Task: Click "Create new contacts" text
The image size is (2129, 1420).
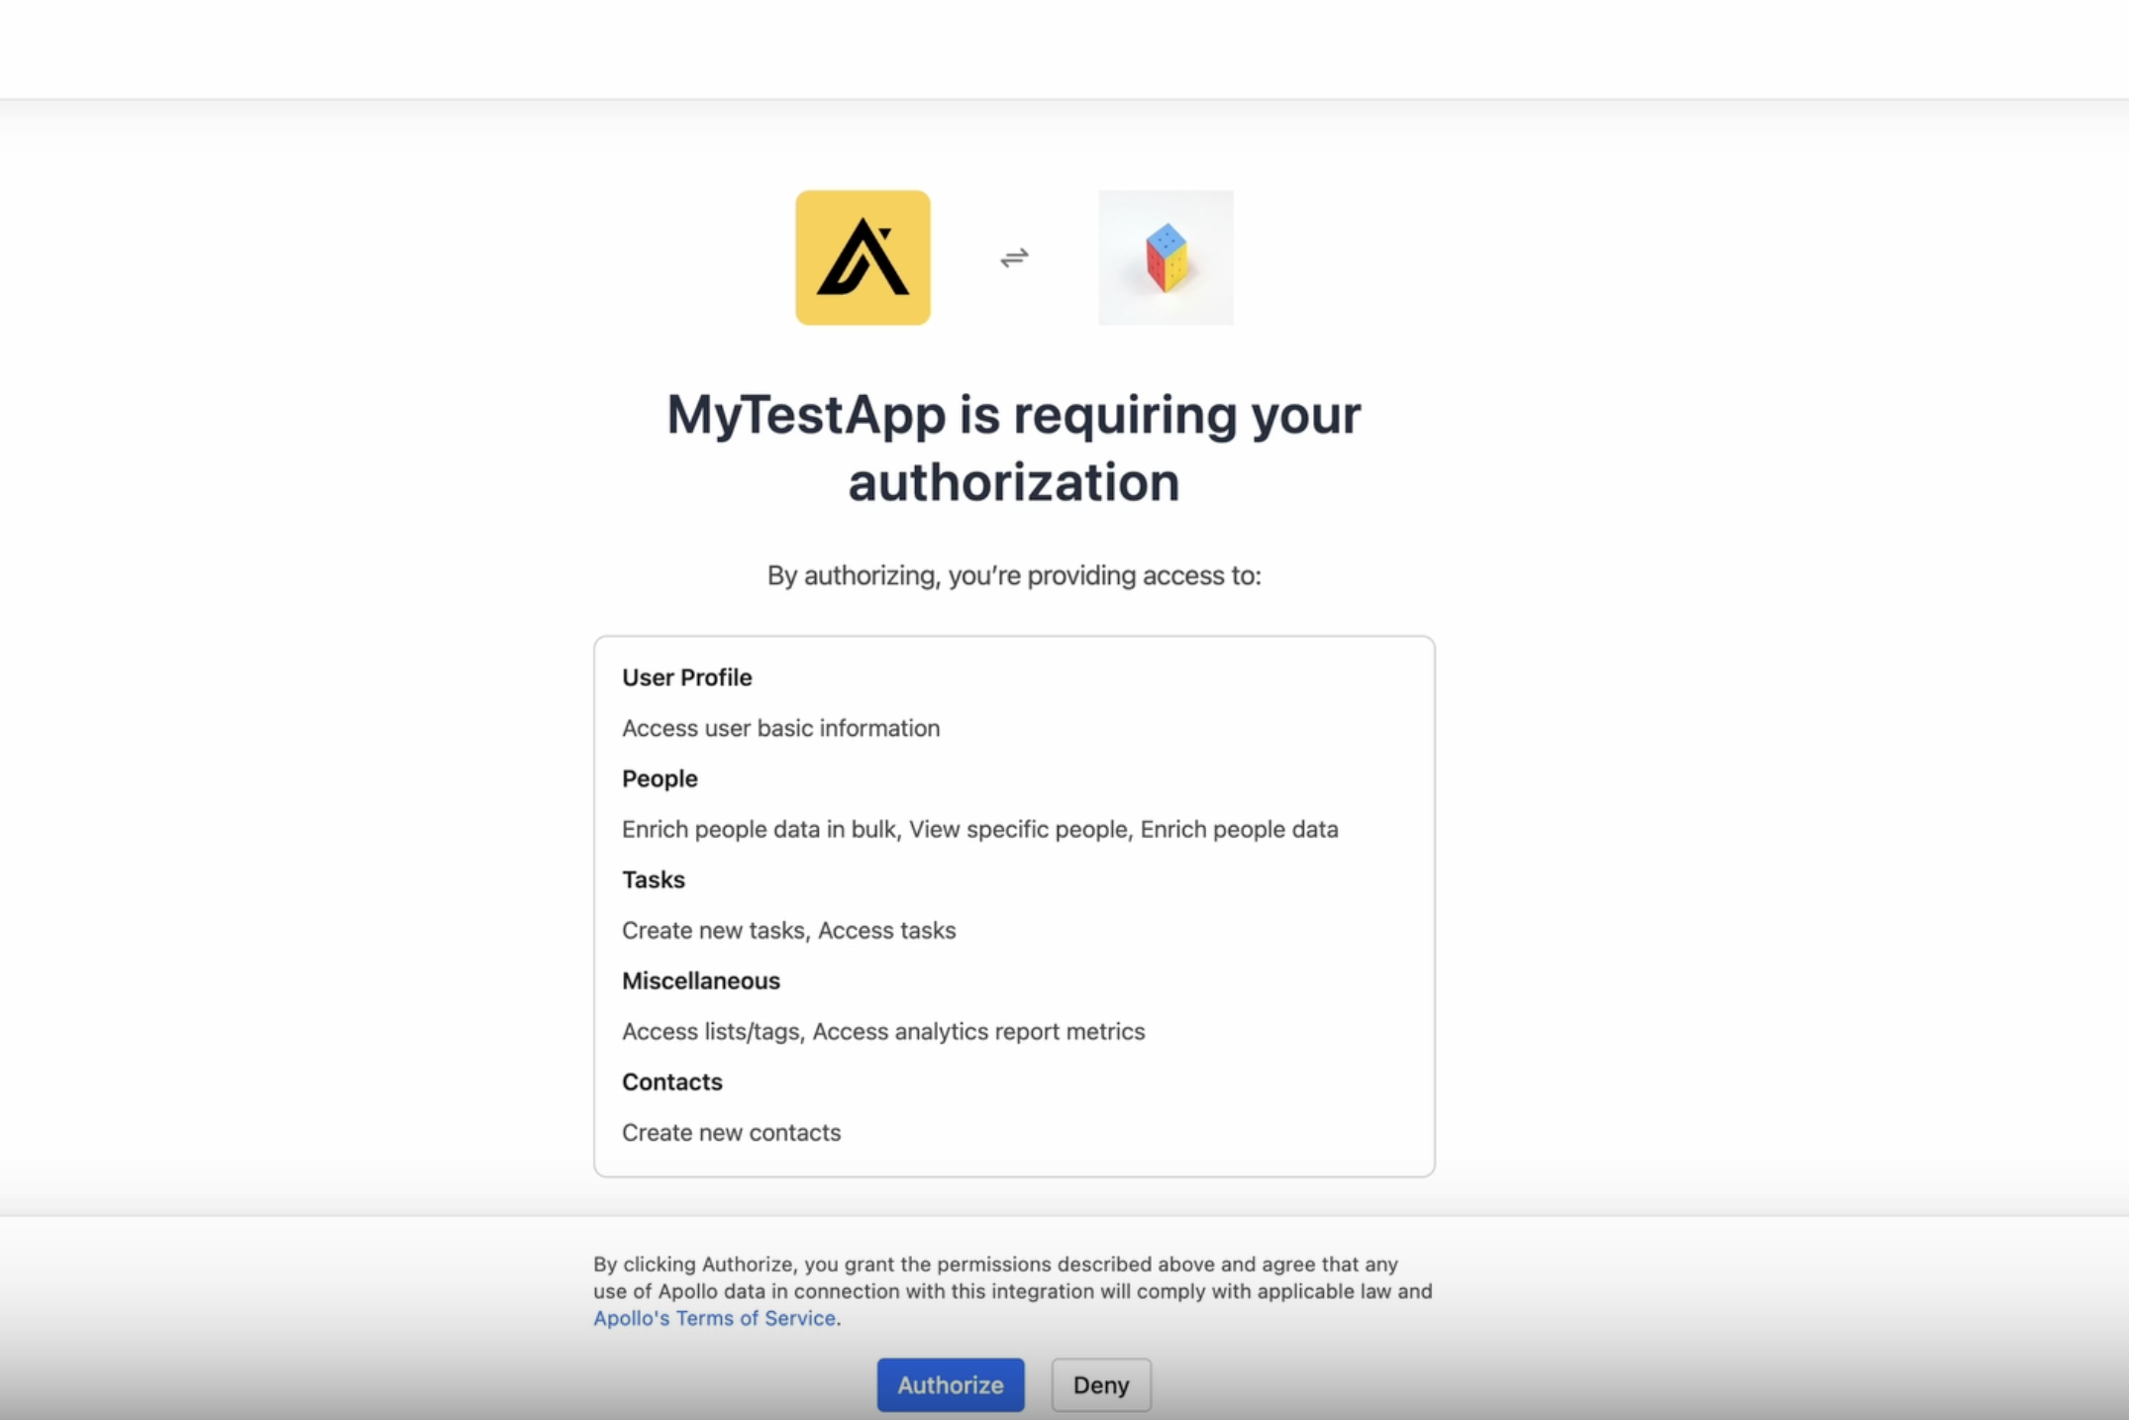Action: click(x=732, y=1132)
